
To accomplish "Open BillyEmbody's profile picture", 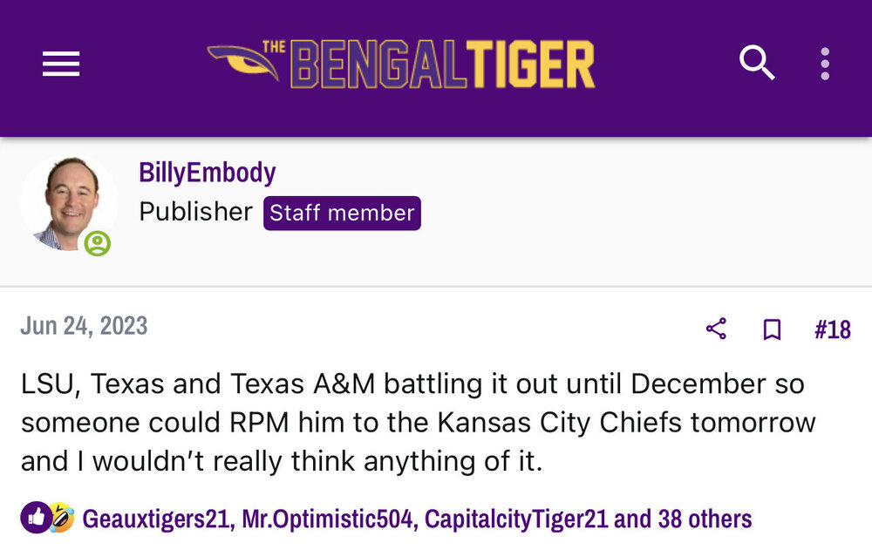I will pyautogui.click(x=68, y=204).
